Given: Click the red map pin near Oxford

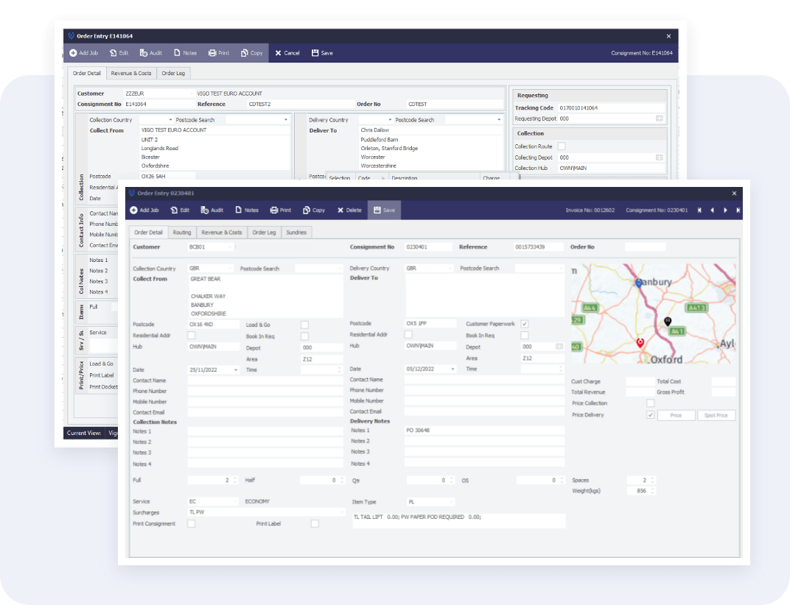Looking at the screenshot, I should [640, 343].
